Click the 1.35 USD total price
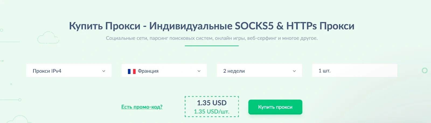Image resolution: width=431 pixels, height=123 pixels. pos(212,103)
